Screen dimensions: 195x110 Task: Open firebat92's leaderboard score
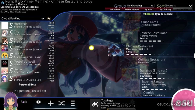[28, 25]
